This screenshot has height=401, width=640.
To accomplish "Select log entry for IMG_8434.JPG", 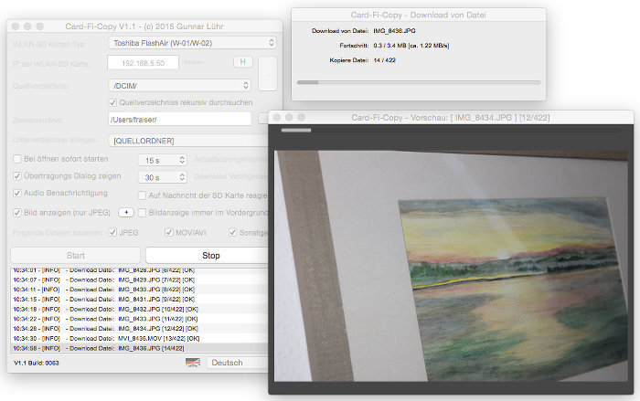I will point(139,329).
